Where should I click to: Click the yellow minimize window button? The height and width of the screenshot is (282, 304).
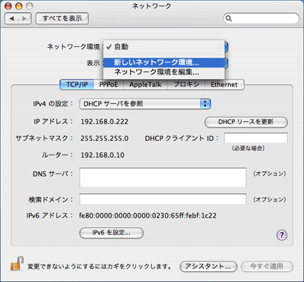point(19,6)
